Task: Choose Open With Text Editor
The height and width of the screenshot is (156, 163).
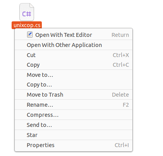Action: [74, 35]
